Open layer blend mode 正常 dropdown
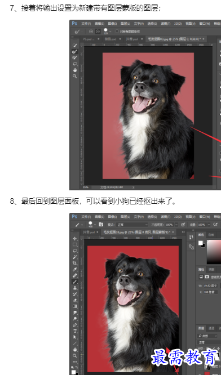221x375 pixels. (x=209, y=342)
